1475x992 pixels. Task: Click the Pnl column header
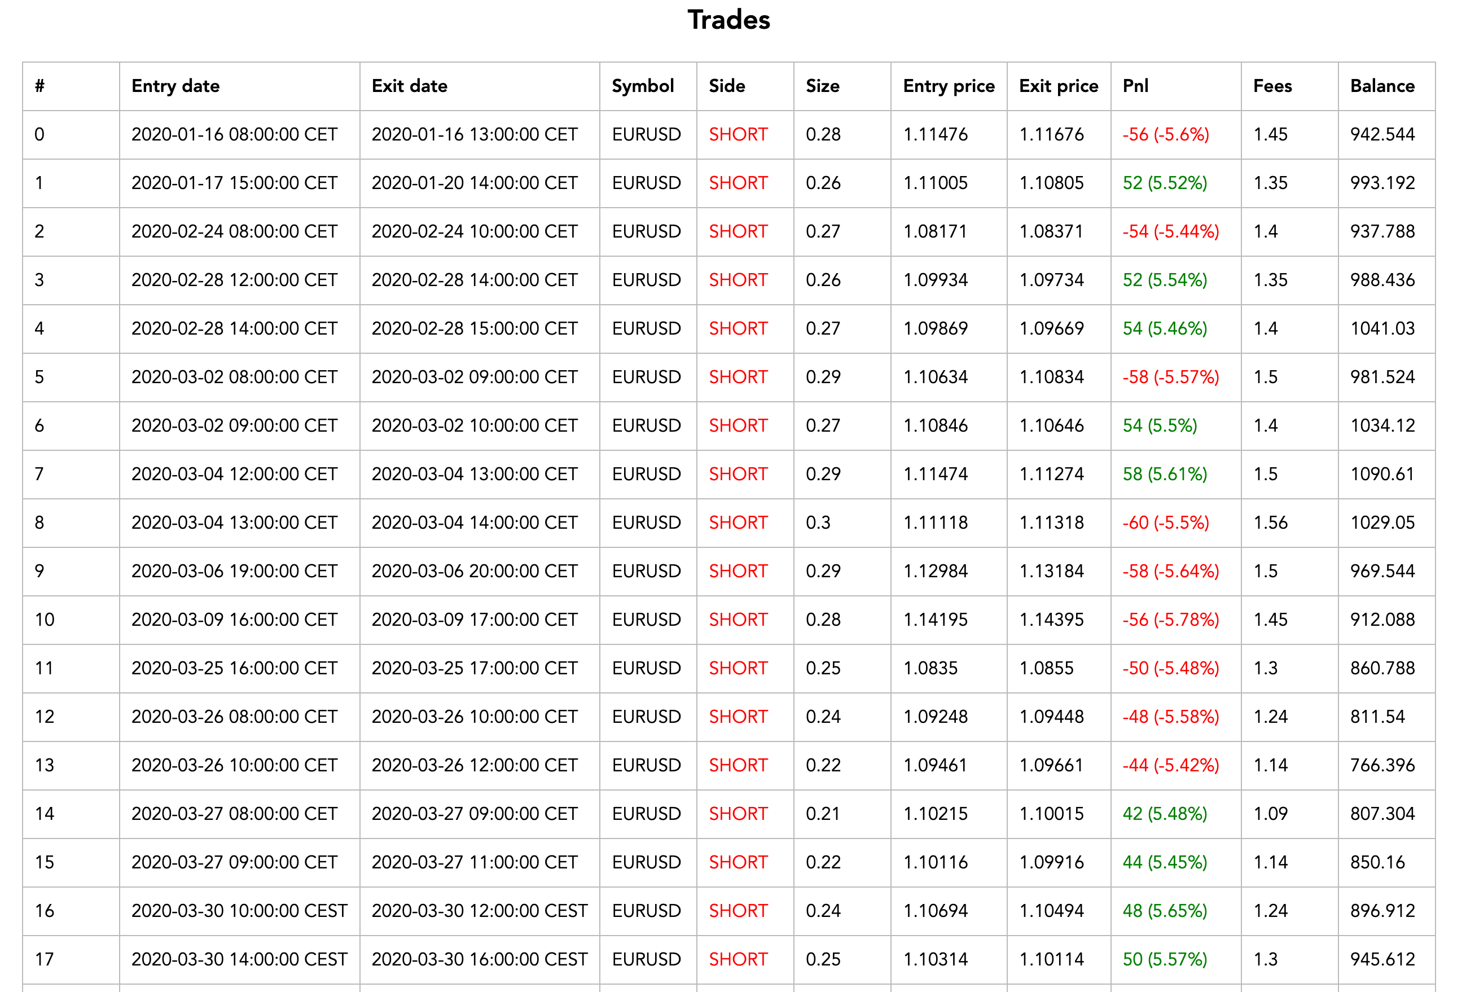(1135, 86)
